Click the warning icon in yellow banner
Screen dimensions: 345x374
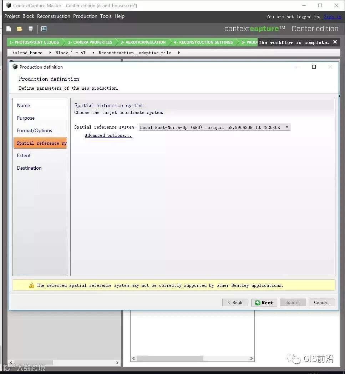coord(32,285)
